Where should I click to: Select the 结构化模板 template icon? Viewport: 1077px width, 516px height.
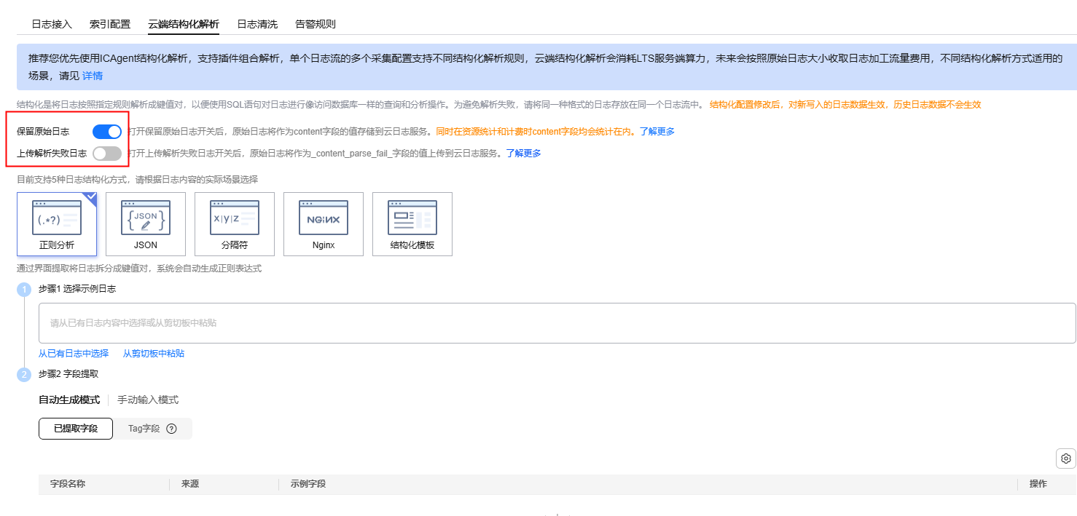click(412, 218)
